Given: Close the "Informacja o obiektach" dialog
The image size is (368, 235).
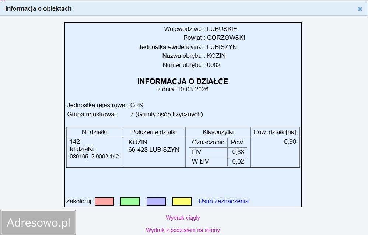Looking at the screenshot, I should (x=360, y=8).
